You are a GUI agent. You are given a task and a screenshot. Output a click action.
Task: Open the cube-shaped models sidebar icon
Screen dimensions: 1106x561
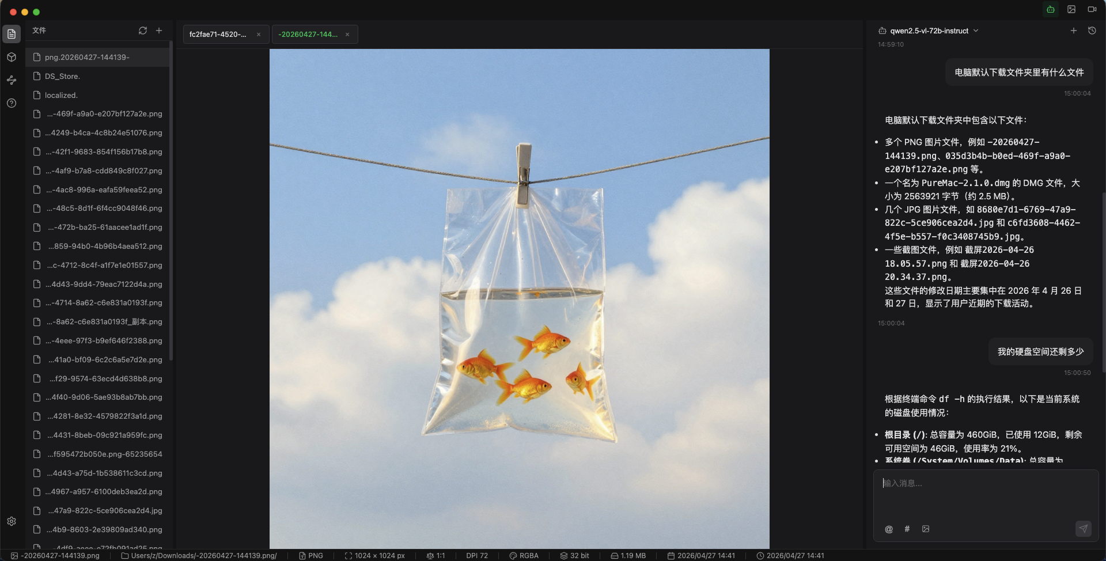coord(12,57)
